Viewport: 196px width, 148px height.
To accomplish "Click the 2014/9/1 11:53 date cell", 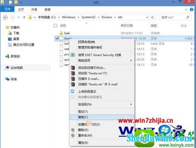I will click(x=131, y=33).
